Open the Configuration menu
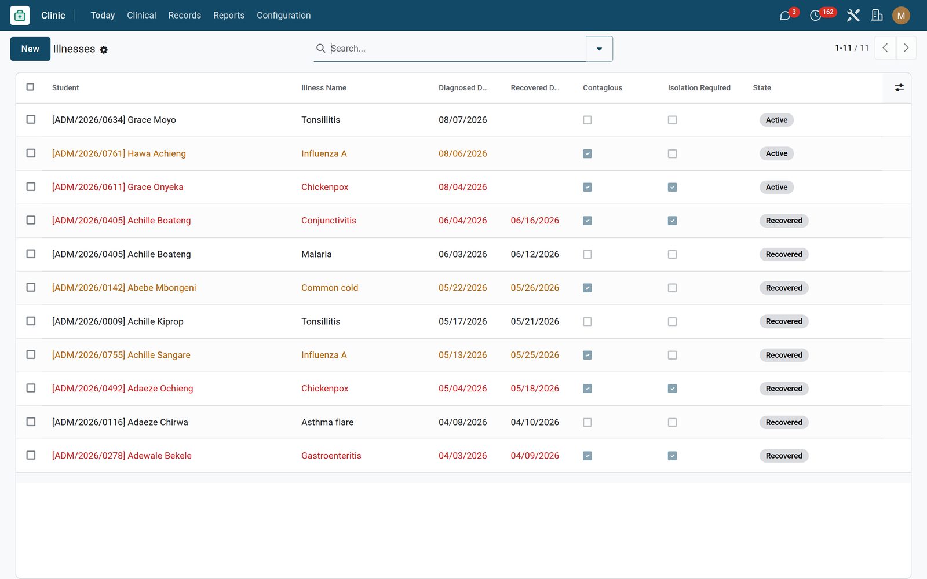The width and height of the screenshot is (927, 579). pos(283,16)
